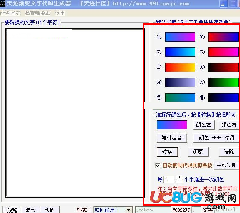Select gradient preset 8 black to red

click(x=223, y=67)
